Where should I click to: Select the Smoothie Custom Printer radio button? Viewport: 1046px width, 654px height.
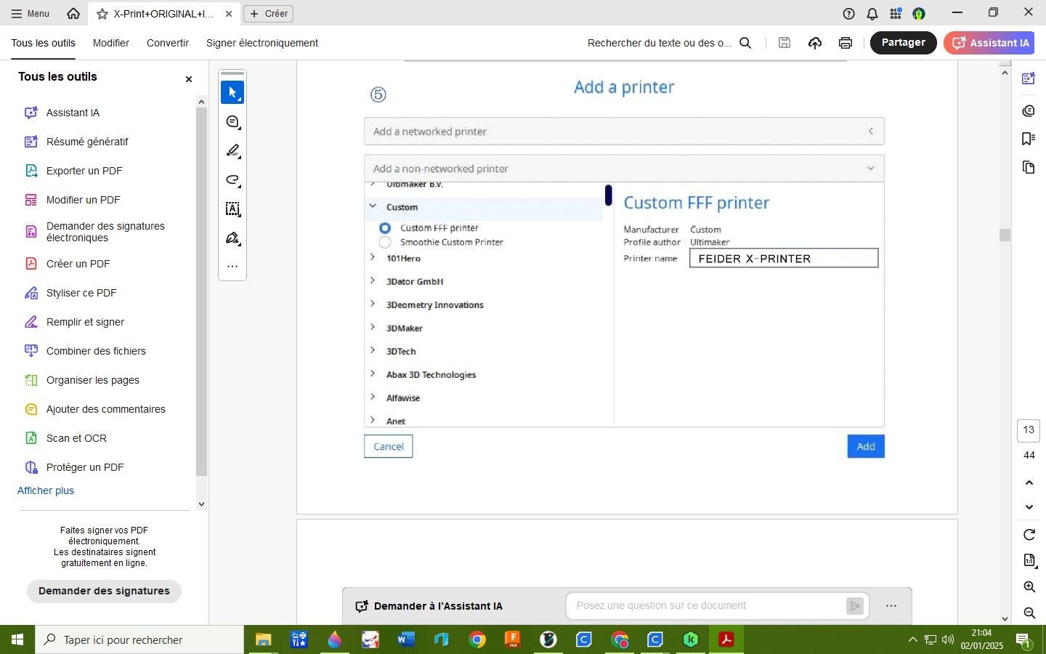click(x=385, y=243)
